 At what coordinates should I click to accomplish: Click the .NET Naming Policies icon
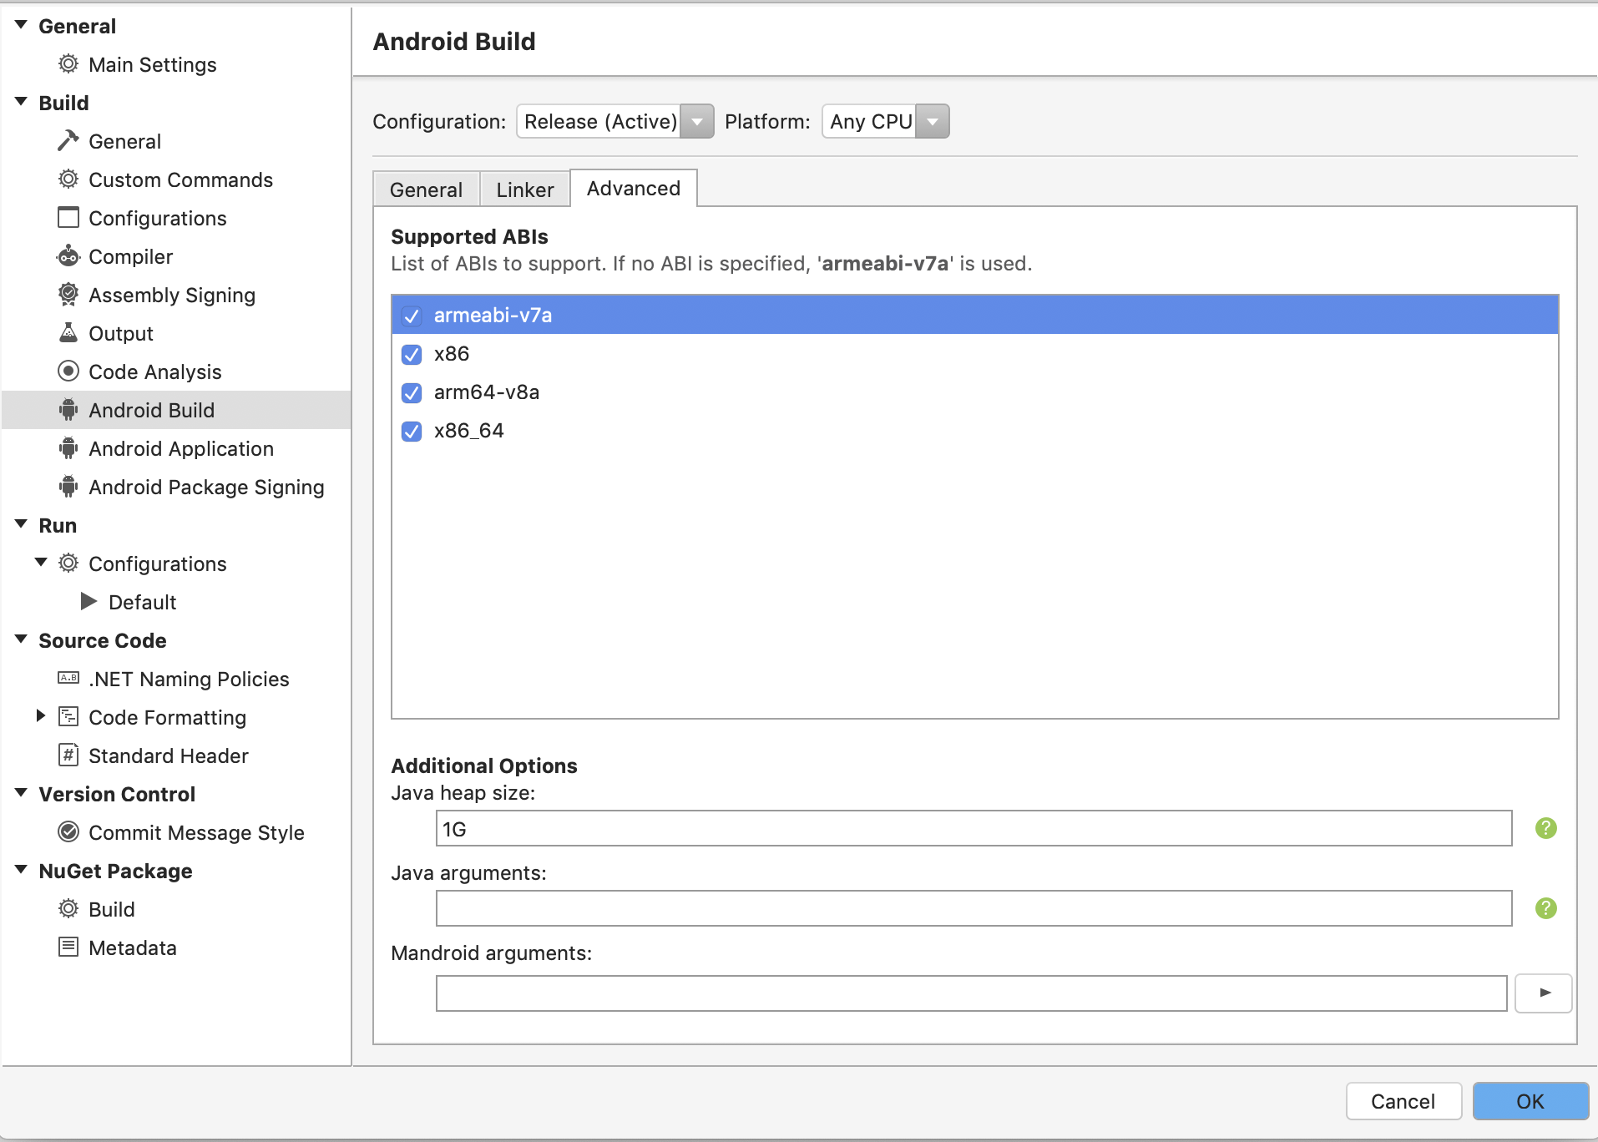coord(68,679)
